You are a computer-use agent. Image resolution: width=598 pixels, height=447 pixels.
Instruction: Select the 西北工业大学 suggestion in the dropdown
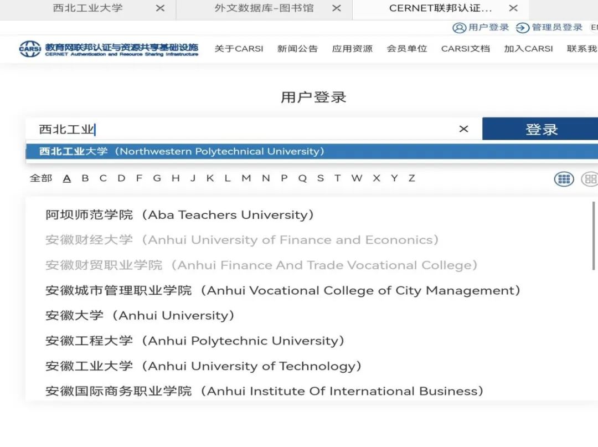[312, 151]
